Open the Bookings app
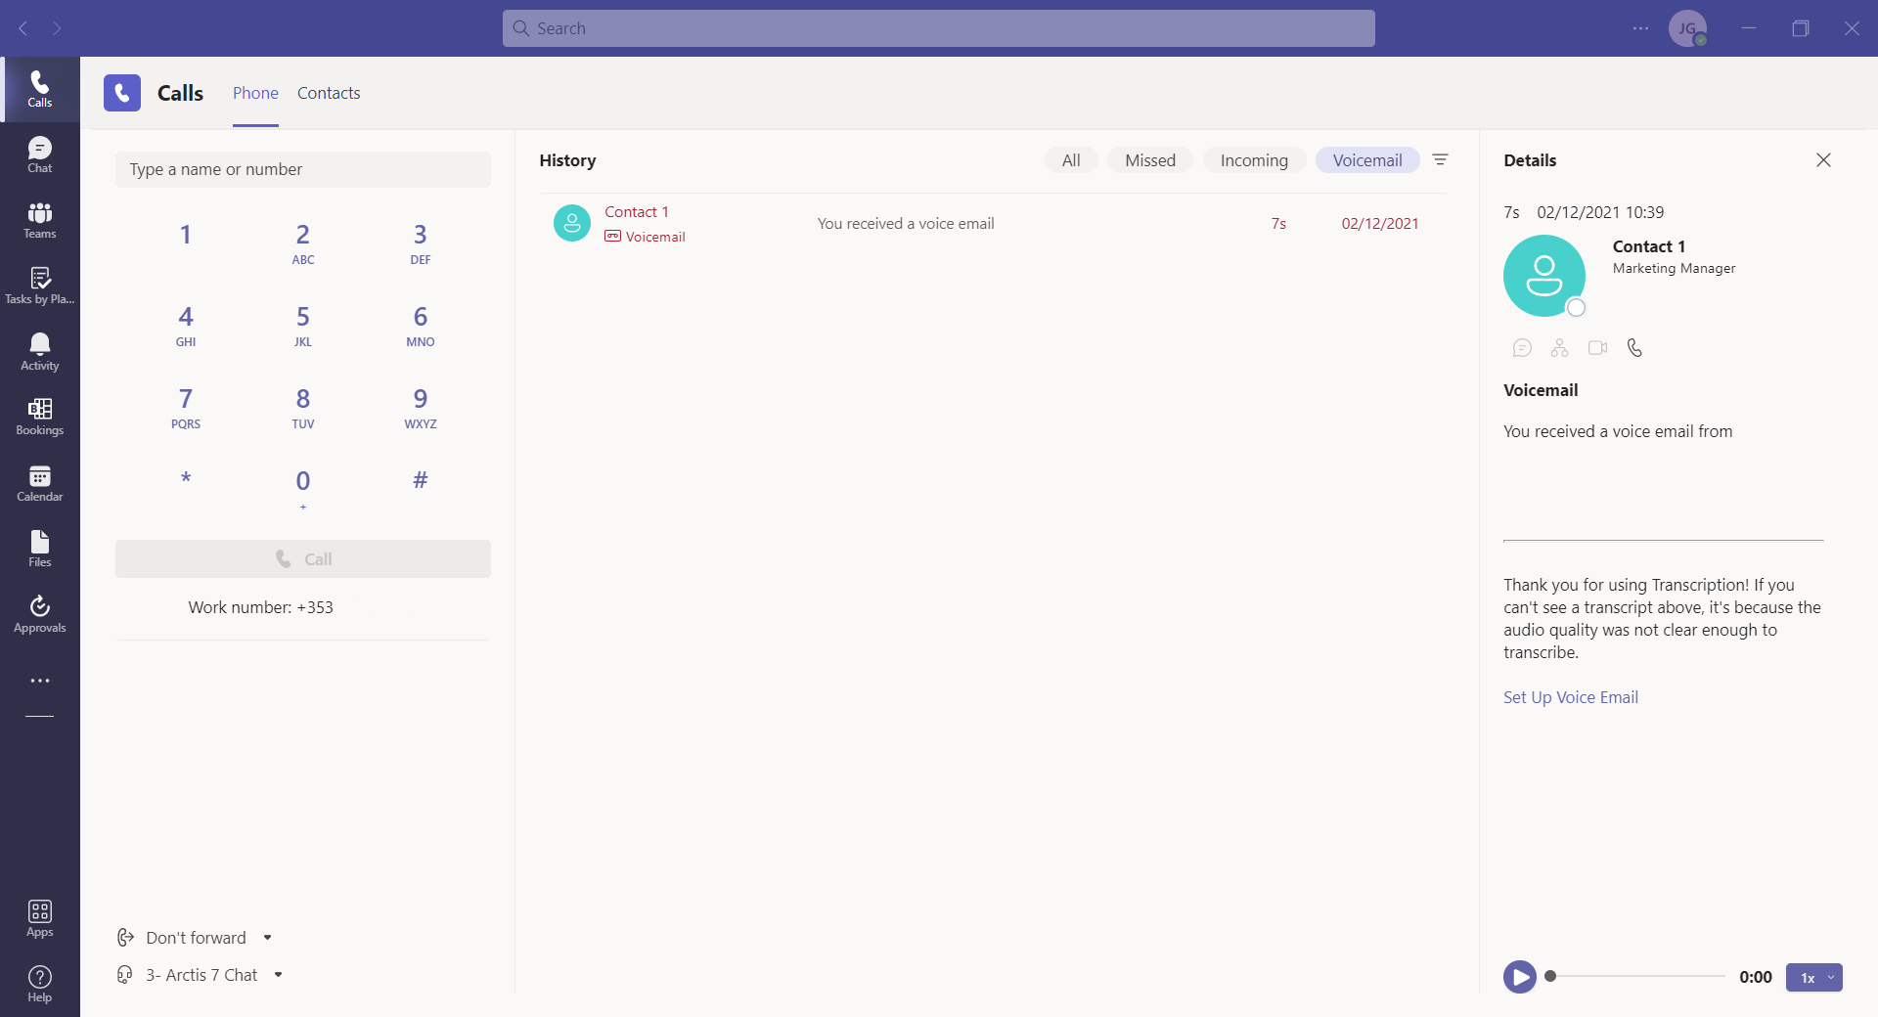Viewport: 1878px width, 1017px height. click(40, 417)
